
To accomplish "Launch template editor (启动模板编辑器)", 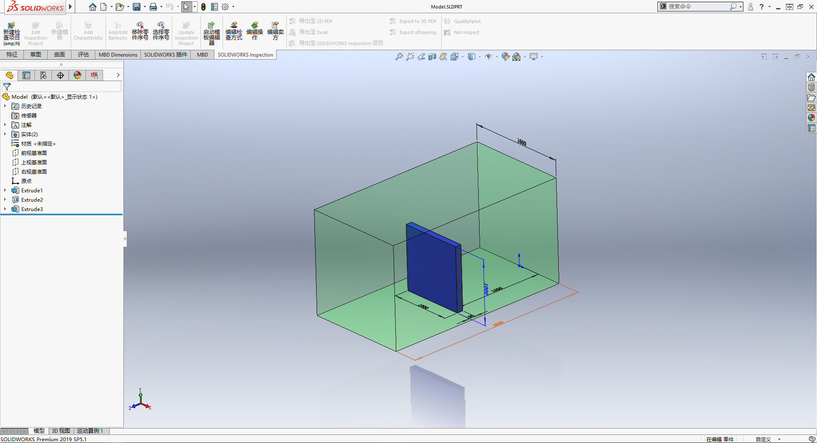I will pos(211,34).
